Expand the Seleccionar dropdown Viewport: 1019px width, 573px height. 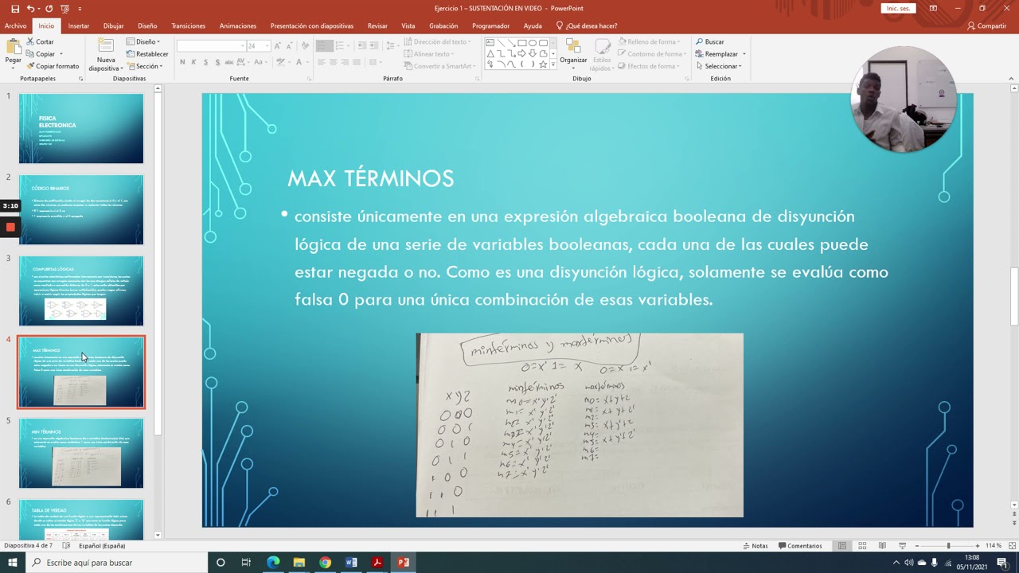[x=719, y=66]
